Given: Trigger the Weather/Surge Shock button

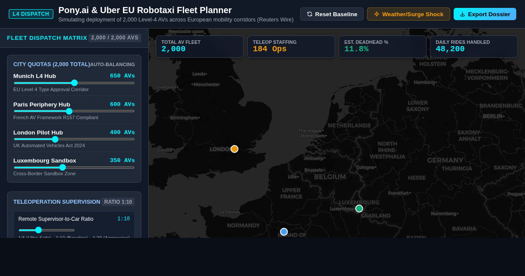Looking at the screenshot, I should [x=409, y=14].
